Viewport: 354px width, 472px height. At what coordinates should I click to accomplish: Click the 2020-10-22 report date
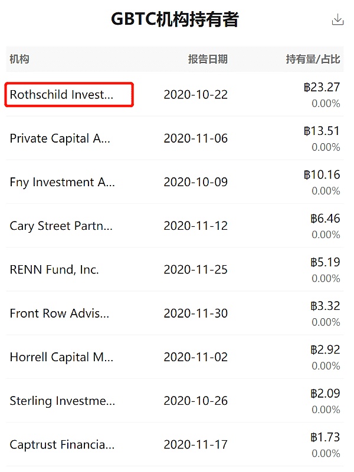[196, 94]
